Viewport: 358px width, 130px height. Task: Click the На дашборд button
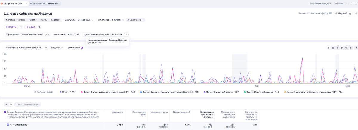coord(343,13)
